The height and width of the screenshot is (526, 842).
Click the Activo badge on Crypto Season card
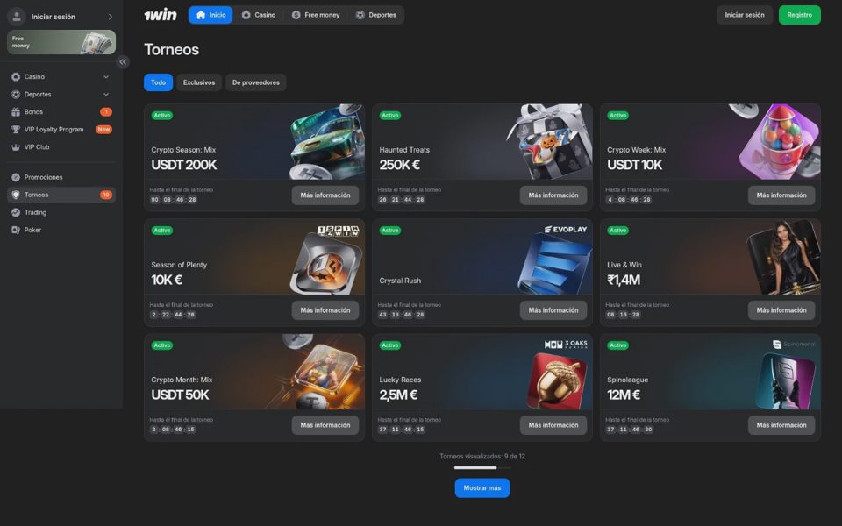(162, 116)
